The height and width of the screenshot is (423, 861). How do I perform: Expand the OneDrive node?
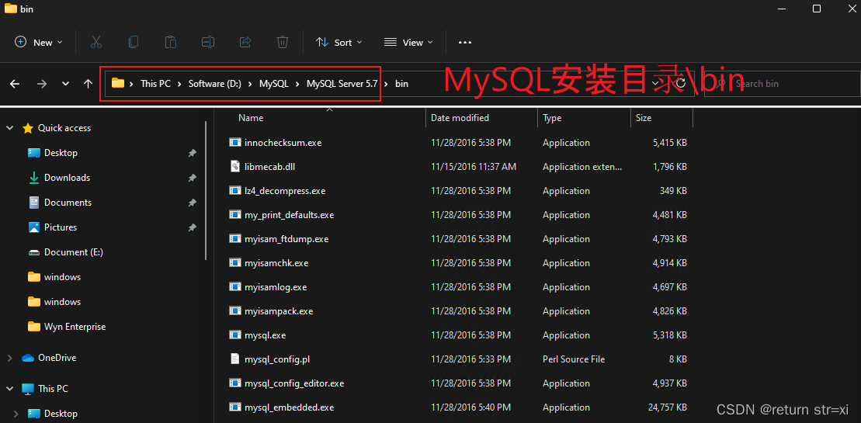(x=10, y=358)
